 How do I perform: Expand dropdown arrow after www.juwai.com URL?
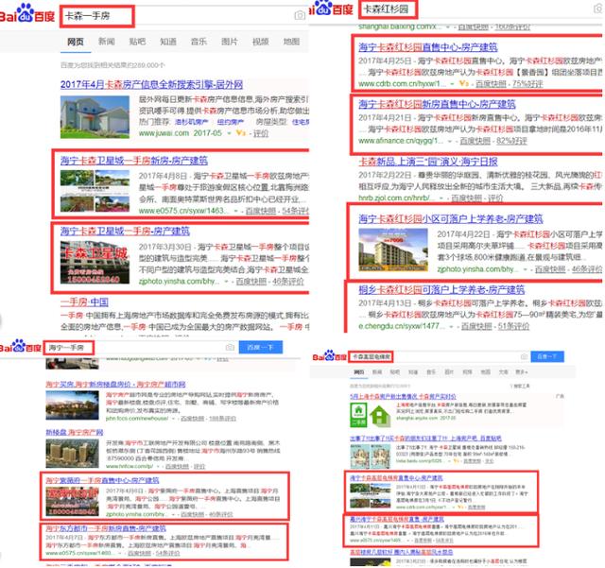pyautogui.click(x=229, y=133)
